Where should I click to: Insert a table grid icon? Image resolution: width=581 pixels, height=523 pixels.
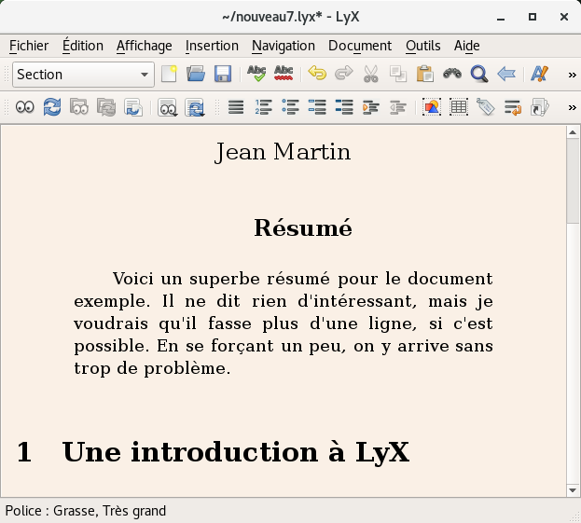point(459,107)
